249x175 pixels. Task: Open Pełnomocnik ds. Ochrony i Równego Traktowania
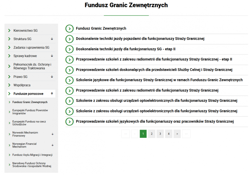tap(32, 67)
